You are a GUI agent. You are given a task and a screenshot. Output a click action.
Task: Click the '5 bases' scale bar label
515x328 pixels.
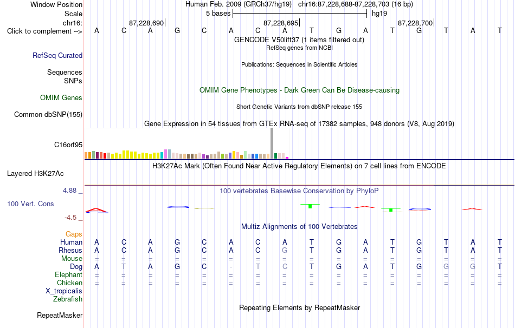click(218, 14)
